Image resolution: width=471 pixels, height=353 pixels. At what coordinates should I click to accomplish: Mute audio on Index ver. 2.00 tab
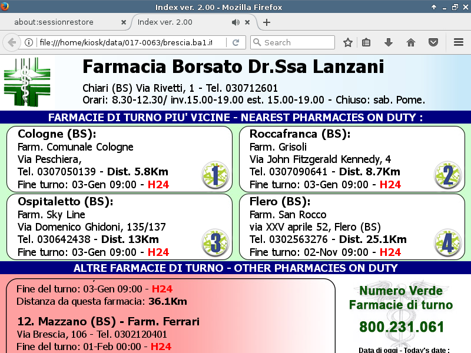235,22
